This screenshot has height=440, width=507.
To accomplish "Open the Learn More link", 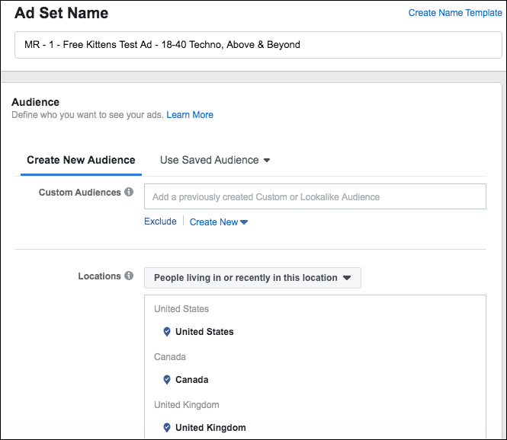I will tap(190, 115).
